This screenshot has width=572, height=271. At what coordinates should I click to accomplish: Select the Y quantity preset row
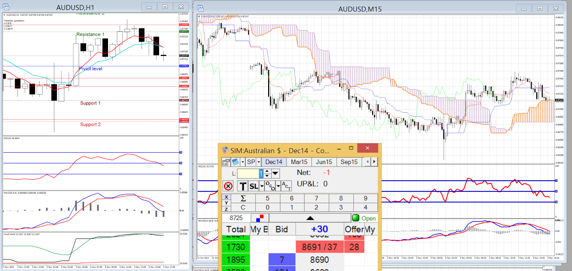point(226,203)
